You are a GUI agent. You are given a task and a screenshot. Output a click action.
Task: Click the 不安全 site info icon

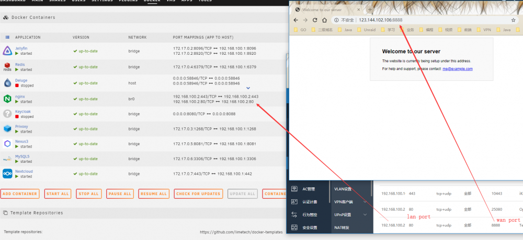point(336,20)
